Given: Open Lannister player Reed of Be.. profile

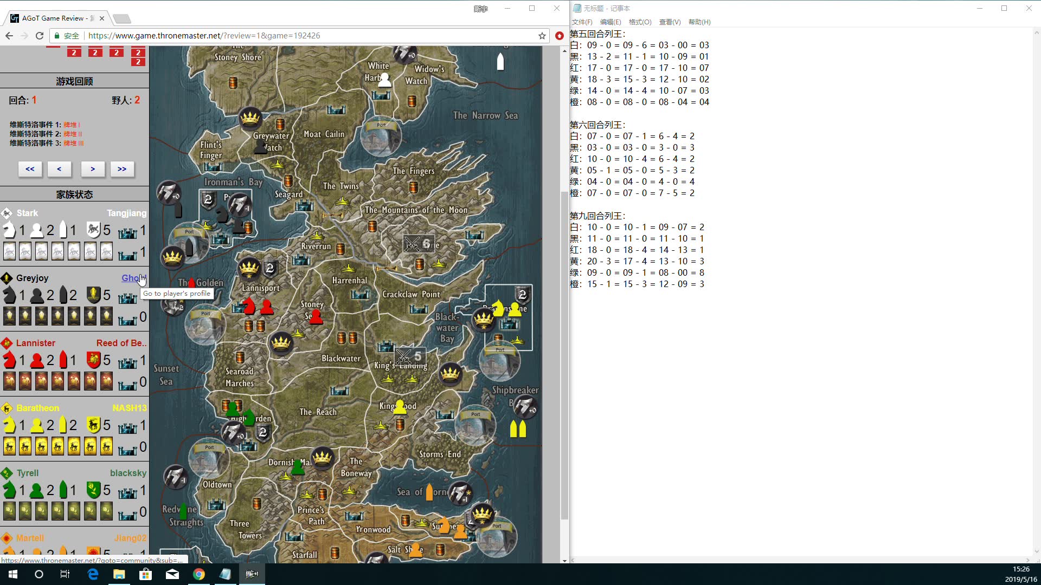Looking at the screenshot, I should [x=121, y=343].
